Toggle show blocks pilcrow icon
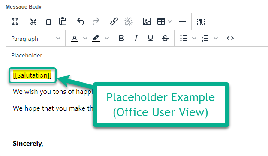 (201, 21)
